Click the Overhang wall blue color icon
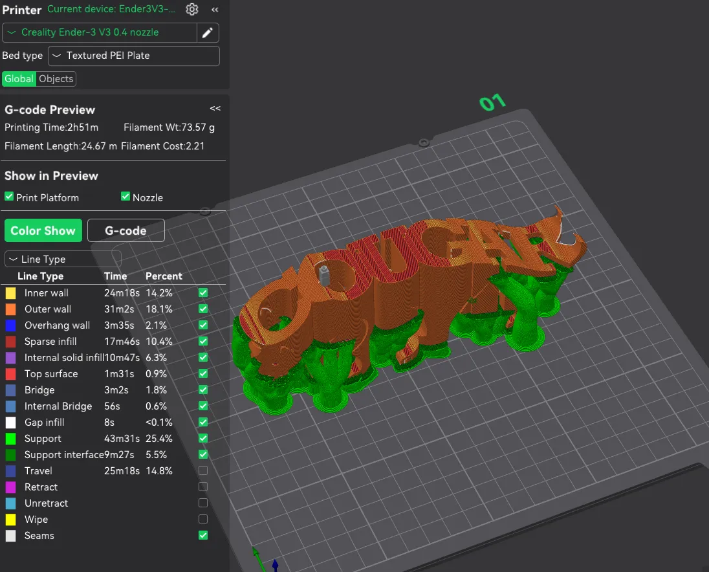 [10, 325]
